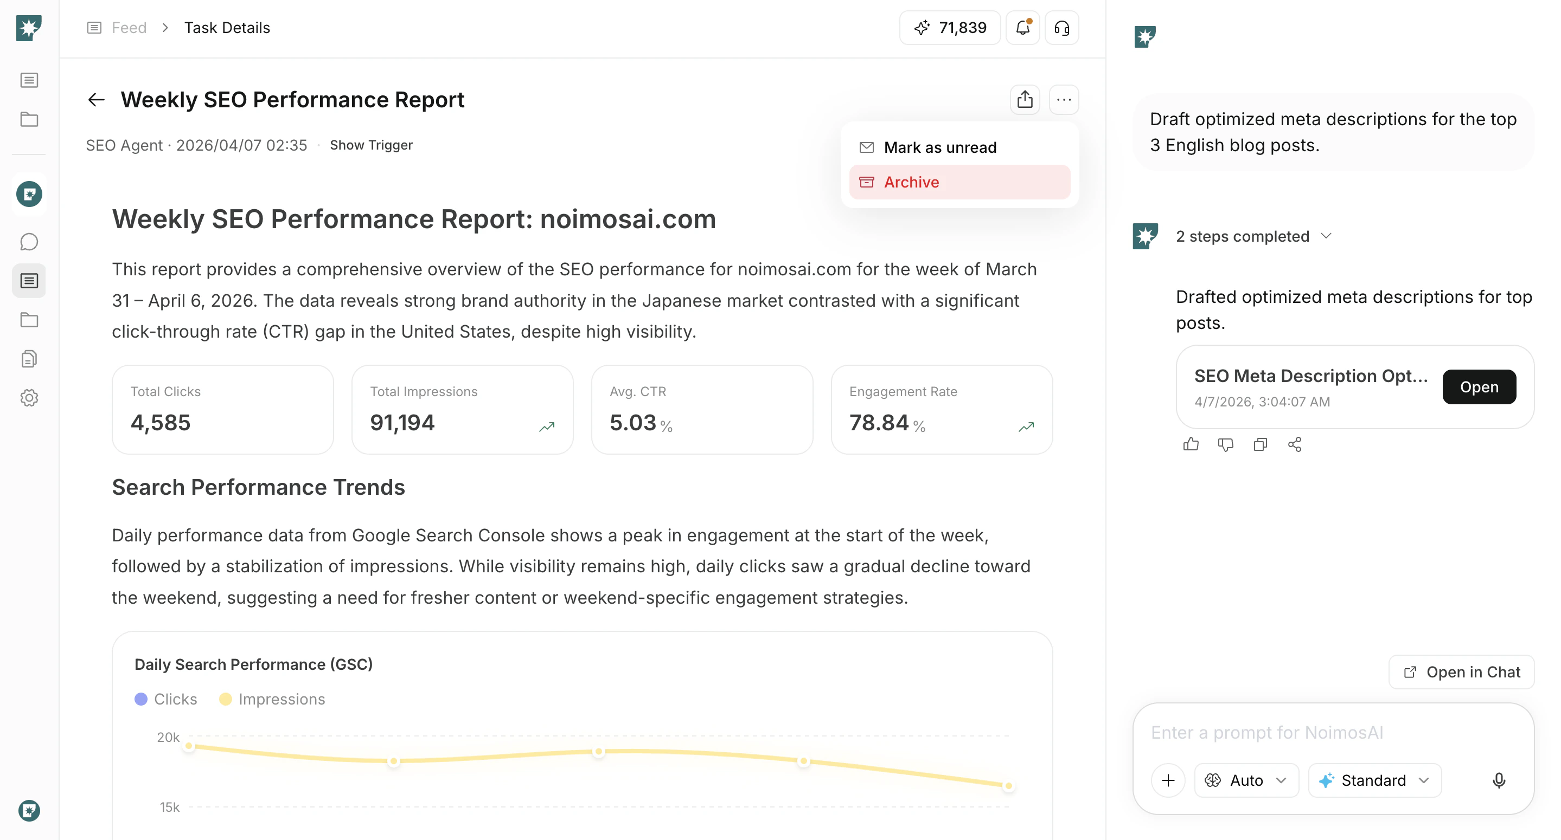Expand the 2 steps completed section

click(1252, 236)
